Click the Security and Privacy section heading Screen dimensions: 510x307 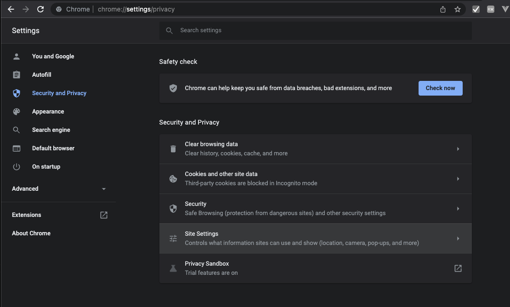point(189,123)
